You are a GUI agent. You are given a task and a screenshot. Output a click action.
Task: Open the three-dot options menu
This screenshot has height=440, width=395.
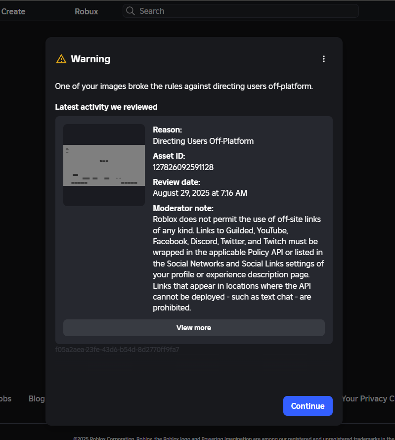[324, 59]
